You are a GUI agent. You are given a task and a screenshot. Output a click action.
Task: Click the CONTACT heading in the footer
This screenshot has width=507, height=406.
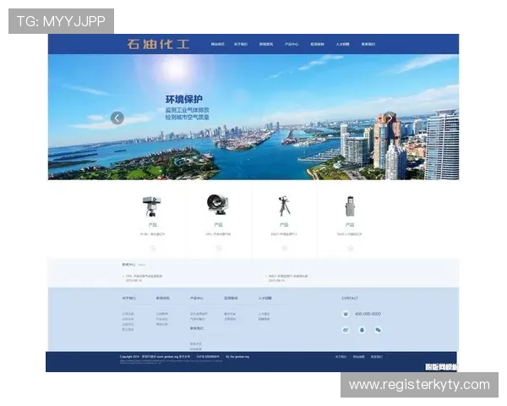[x=350, y=298]
